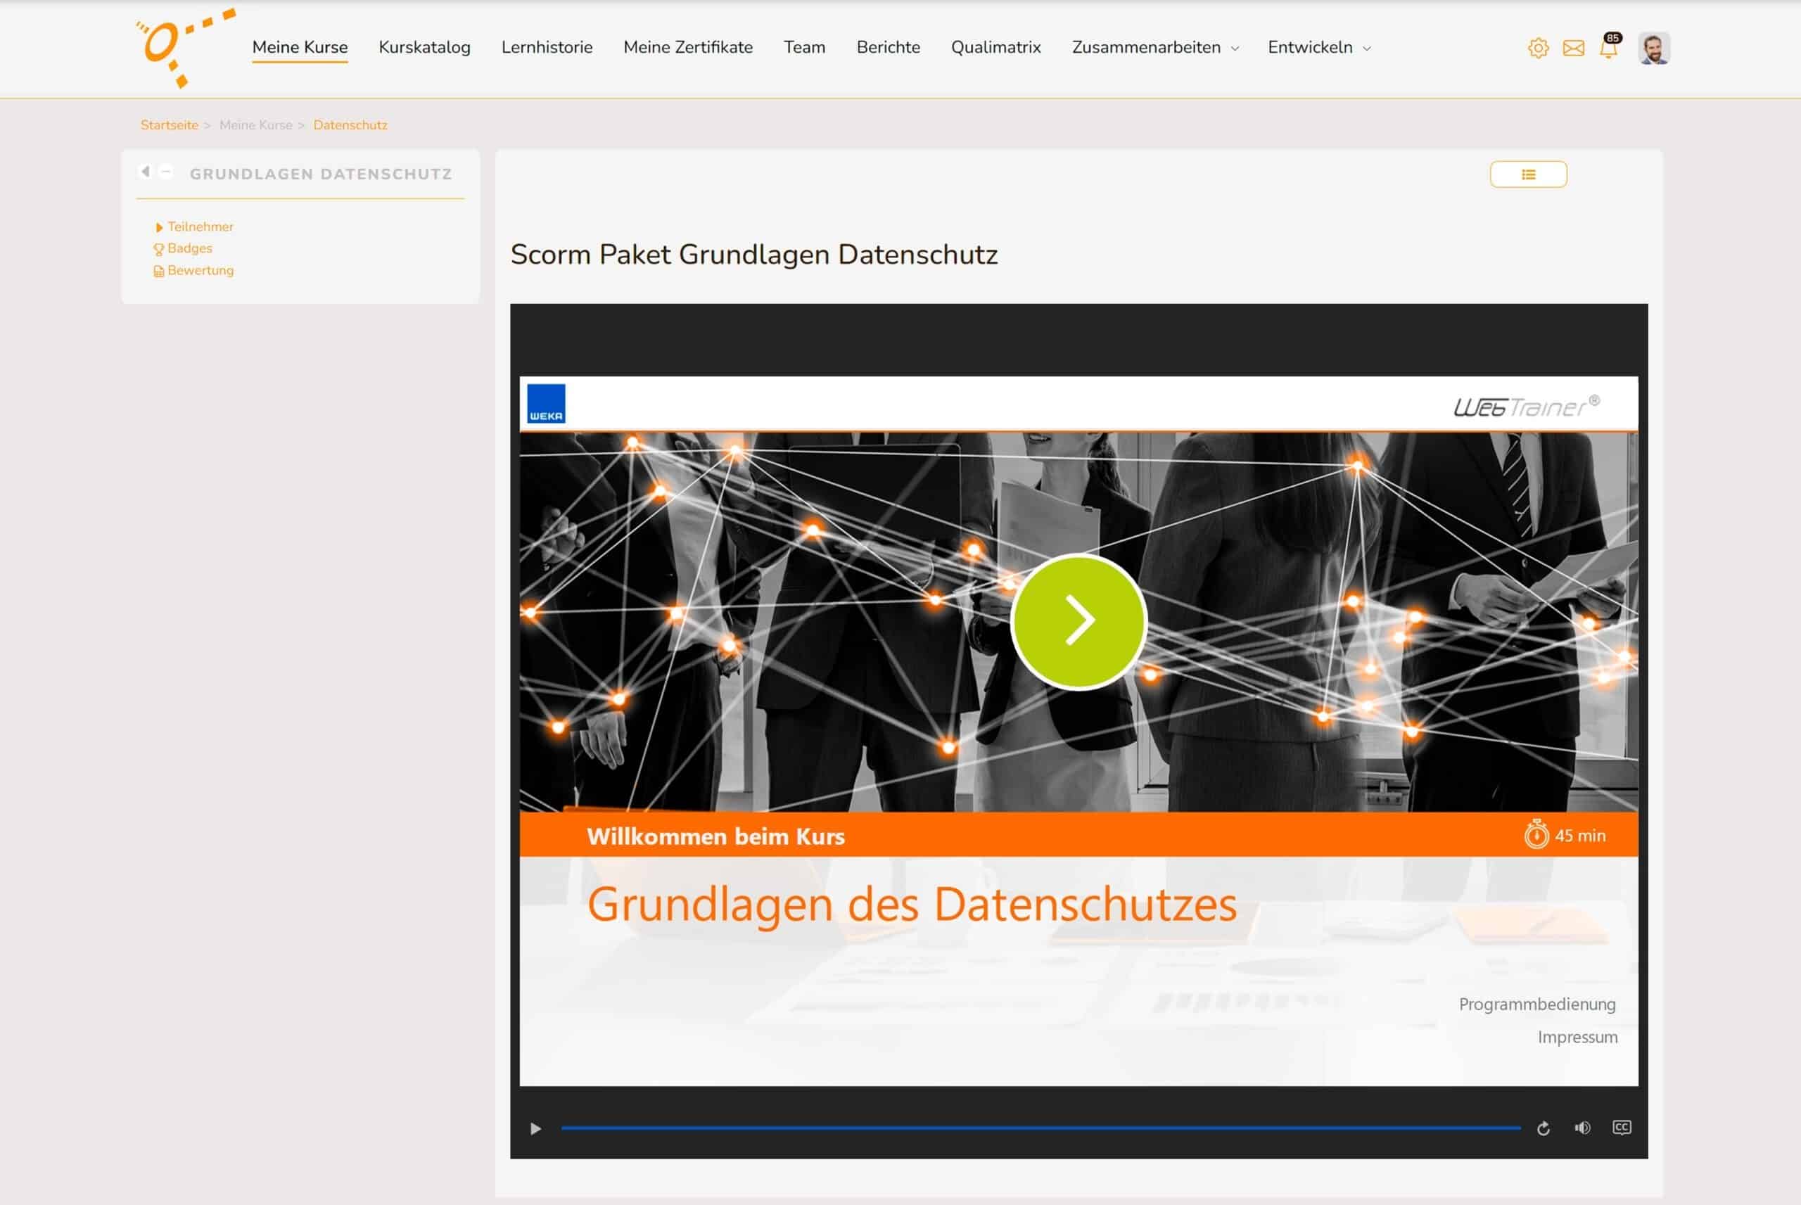The width and height of the screenshot is (1801, 1205).
Task: Switch to the Kurskatalog menu item
Action: tap(424, 47)
